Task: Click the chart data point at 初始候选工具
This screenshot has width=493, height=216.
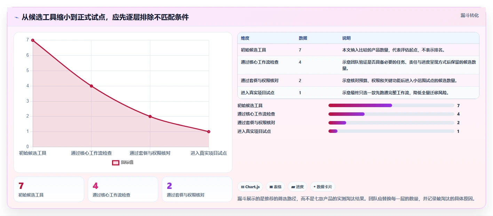Action: pyautogui.click(x=33, y=40)
